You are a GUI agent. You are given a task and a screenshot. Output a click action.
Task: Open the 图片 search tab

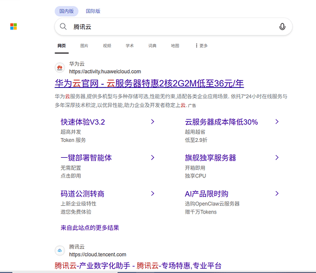point(84,46)
